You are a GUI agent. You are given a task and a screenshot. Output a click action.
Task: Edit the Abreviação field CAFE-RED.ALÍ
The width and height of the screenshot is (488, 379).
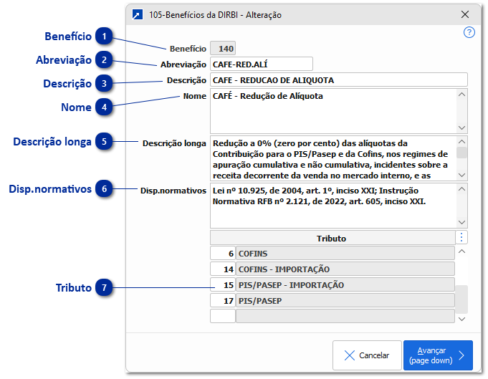click(261, 64)
